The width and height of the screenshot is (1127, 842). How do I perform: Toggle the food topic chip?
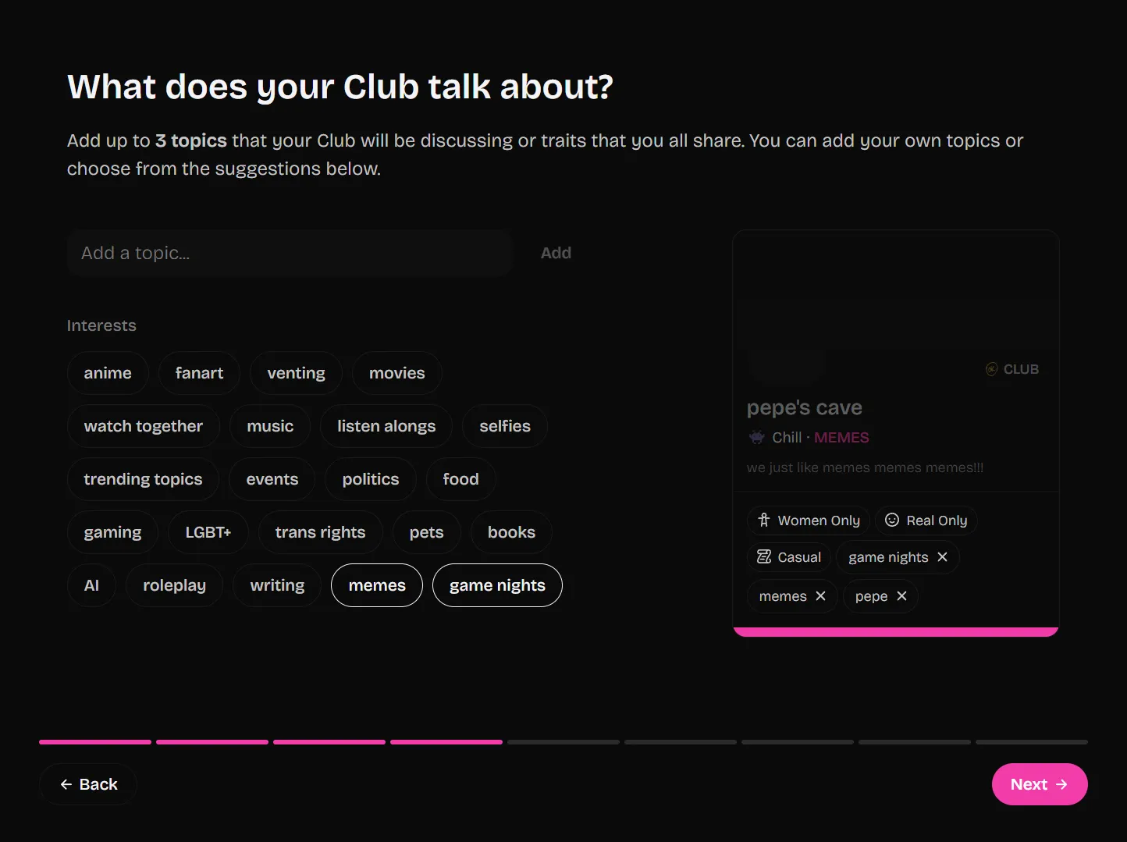(460, 479)
